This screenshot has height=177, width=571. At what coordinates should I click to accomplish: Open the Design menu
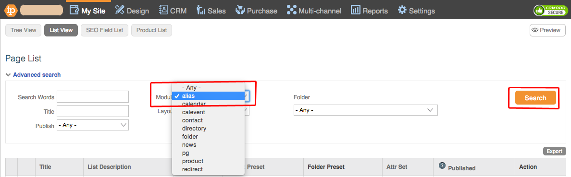tap(132, 11)
